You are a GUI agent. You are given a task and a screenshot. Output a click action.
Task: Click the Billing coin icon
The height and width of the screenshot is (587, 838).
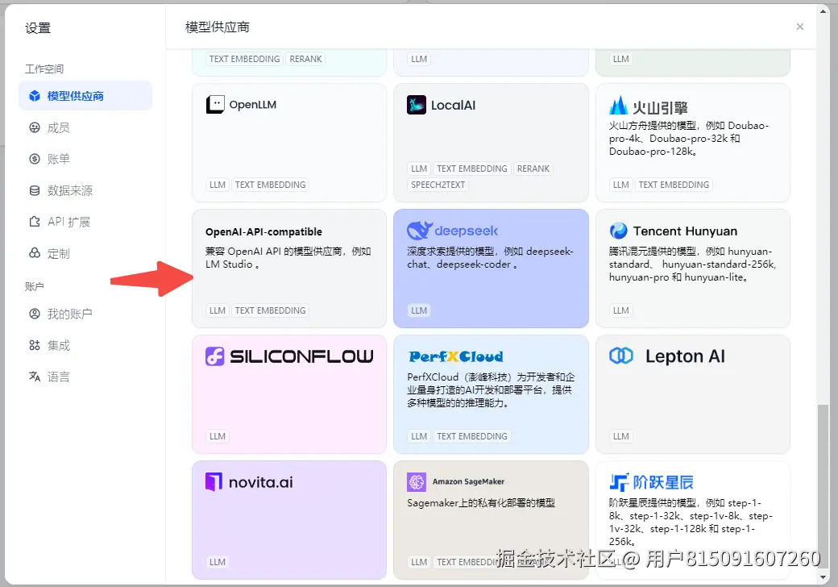35,159
